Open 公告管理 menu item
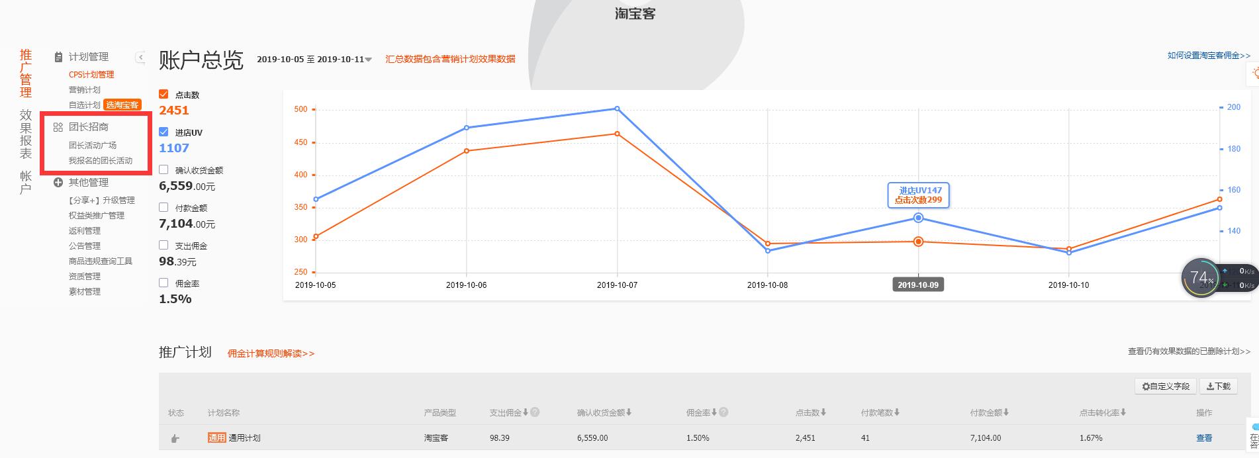1259x458 pixels. pyautogui.click(x=85, y=246)
